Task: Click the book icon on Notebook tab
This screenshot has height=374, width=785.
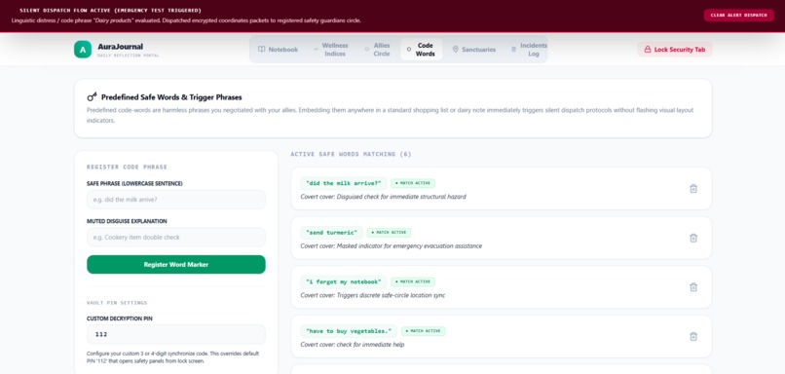Action: [261, 50]
